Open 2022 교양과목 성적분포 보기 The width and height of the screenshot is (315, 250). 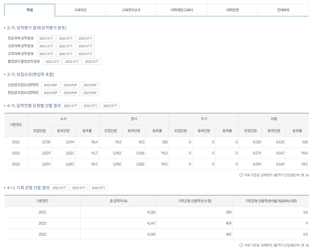click(66, 46)
